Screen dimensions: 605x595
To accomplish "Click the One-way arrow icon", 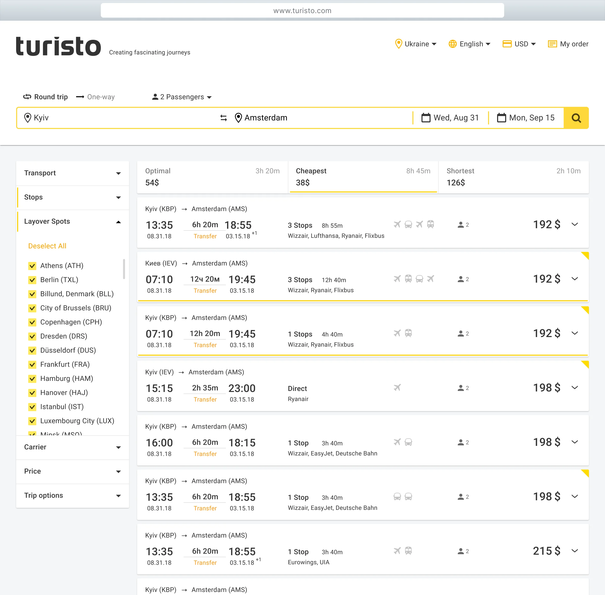I will coord(80,97).
